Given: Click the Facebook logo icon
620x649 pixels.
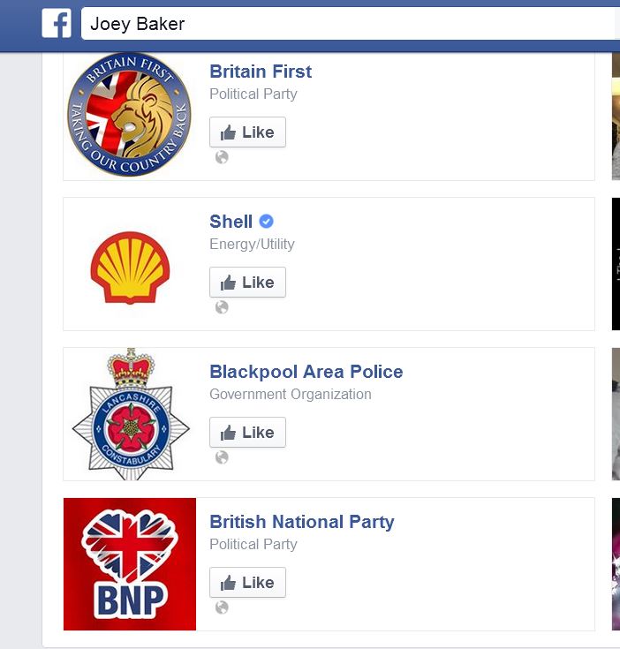Looking at the screenshot, I should [x=57, y=24].
